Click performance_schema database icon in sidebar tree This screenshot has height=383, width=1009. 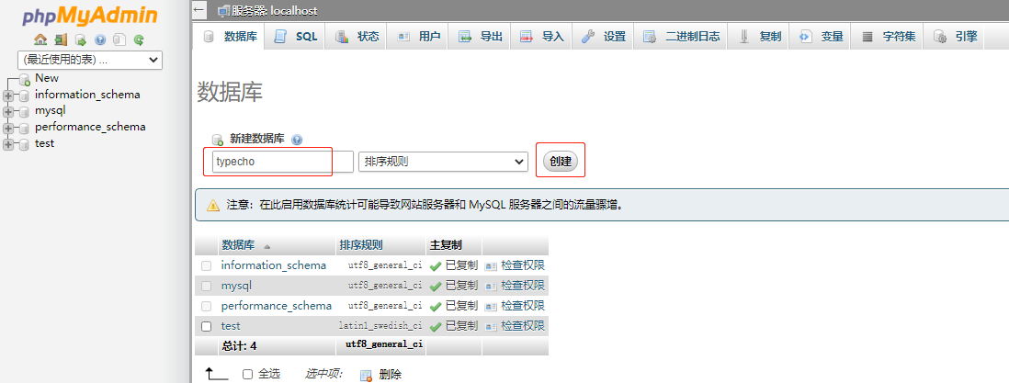coord(24,128)
